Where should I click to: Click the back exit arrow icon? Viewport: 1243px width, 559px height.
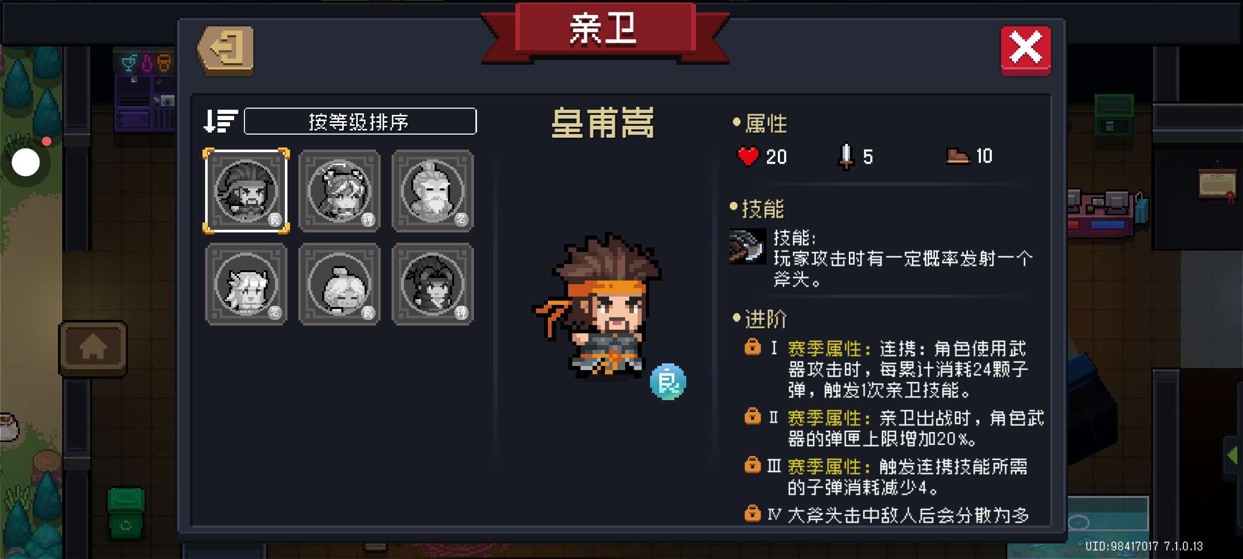(226, 50)
